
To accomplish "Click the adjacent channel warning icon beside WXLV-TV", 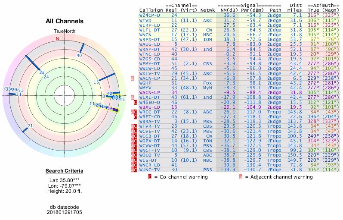I will [133, 78].
